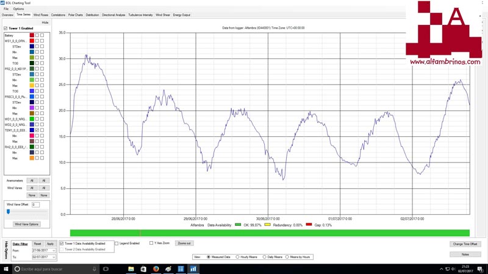This screenshot has width=488, height=274.
Task: Activate the microphone icon in taskbar search
Action: click(95, 269)
